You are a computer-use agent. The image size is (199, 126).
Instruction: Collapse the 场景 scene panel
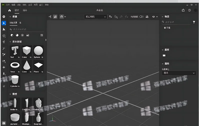coord(162,16)
